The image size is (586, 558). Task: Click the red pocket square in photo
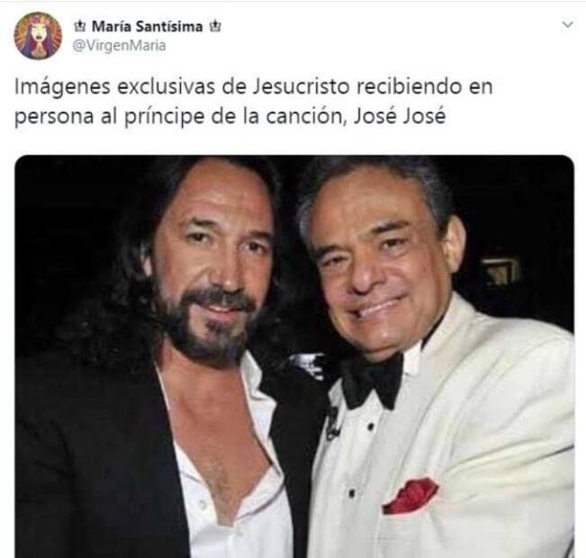[x=410, y=496]
